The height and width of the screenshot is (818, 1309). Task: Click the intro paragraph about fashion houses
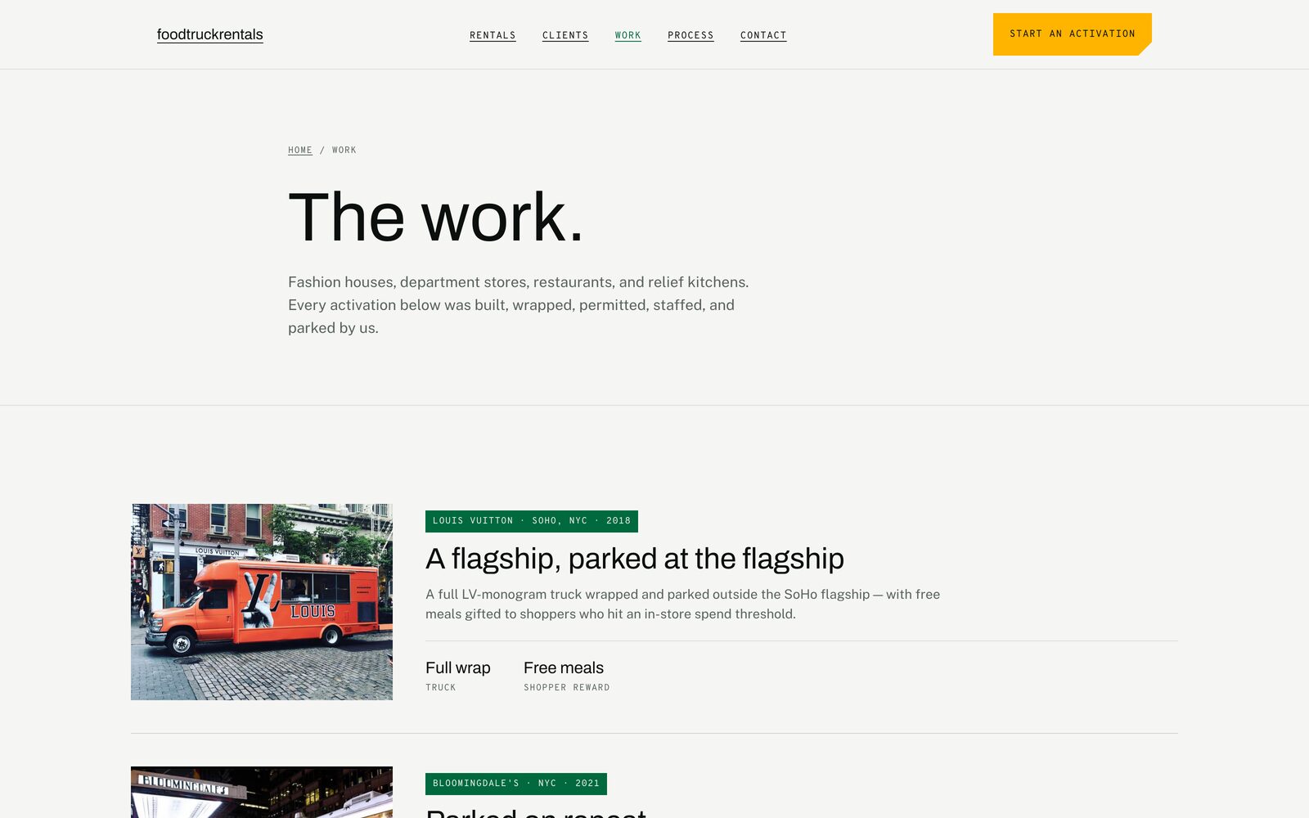[519, 305]
